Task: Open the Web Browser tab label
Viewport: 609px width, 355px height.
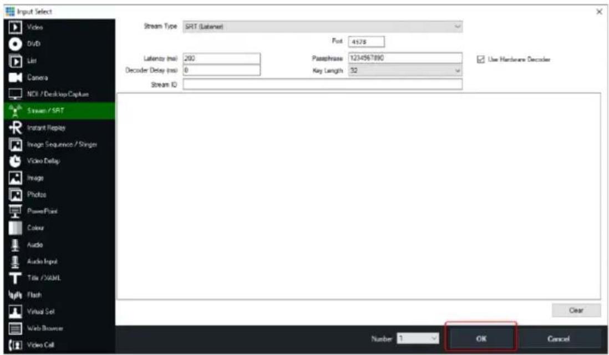Action: 45,328
